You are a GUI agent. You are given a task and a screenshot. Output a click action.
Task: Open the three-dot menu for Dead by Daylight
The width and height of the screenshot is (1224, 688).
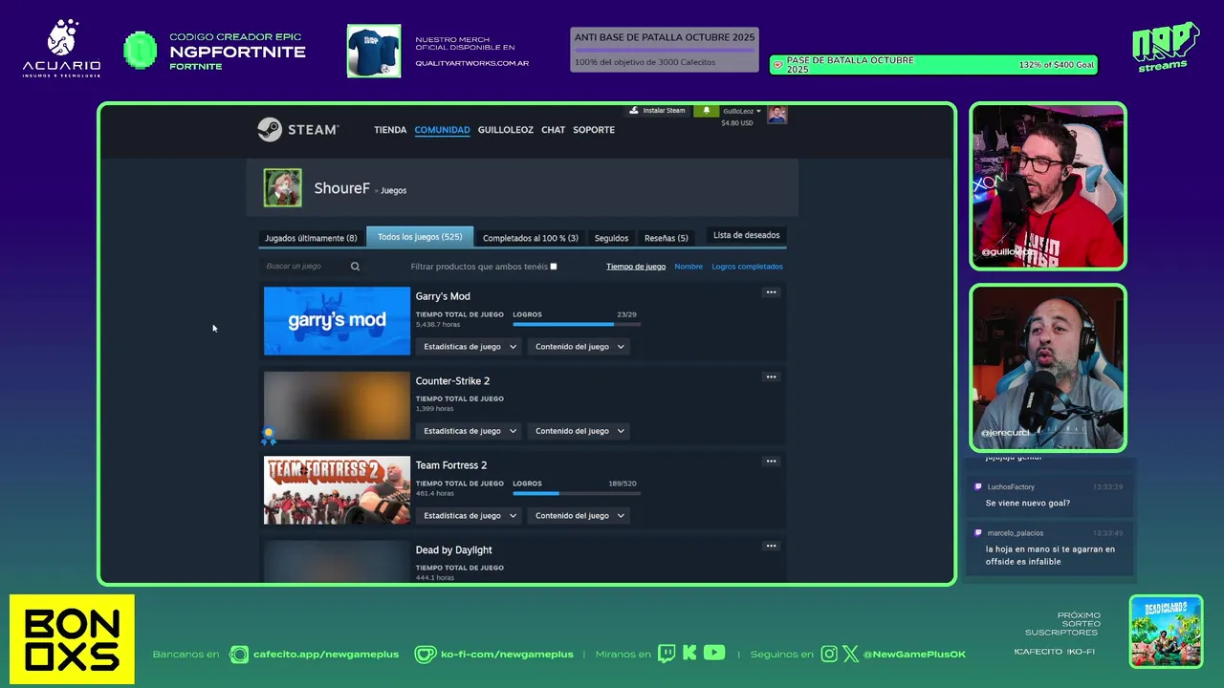(771, 546)
